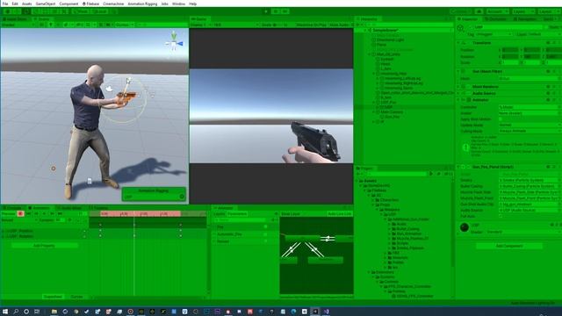Toggle the Full Auto checkbox

click(501, 216)
